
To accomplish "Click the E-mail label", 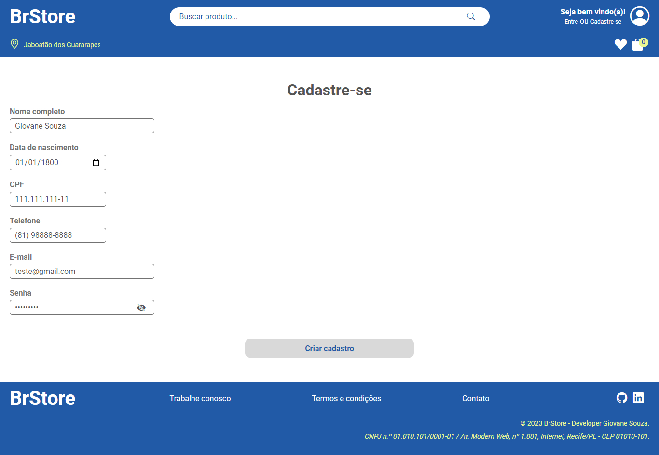I will [21, 257].
